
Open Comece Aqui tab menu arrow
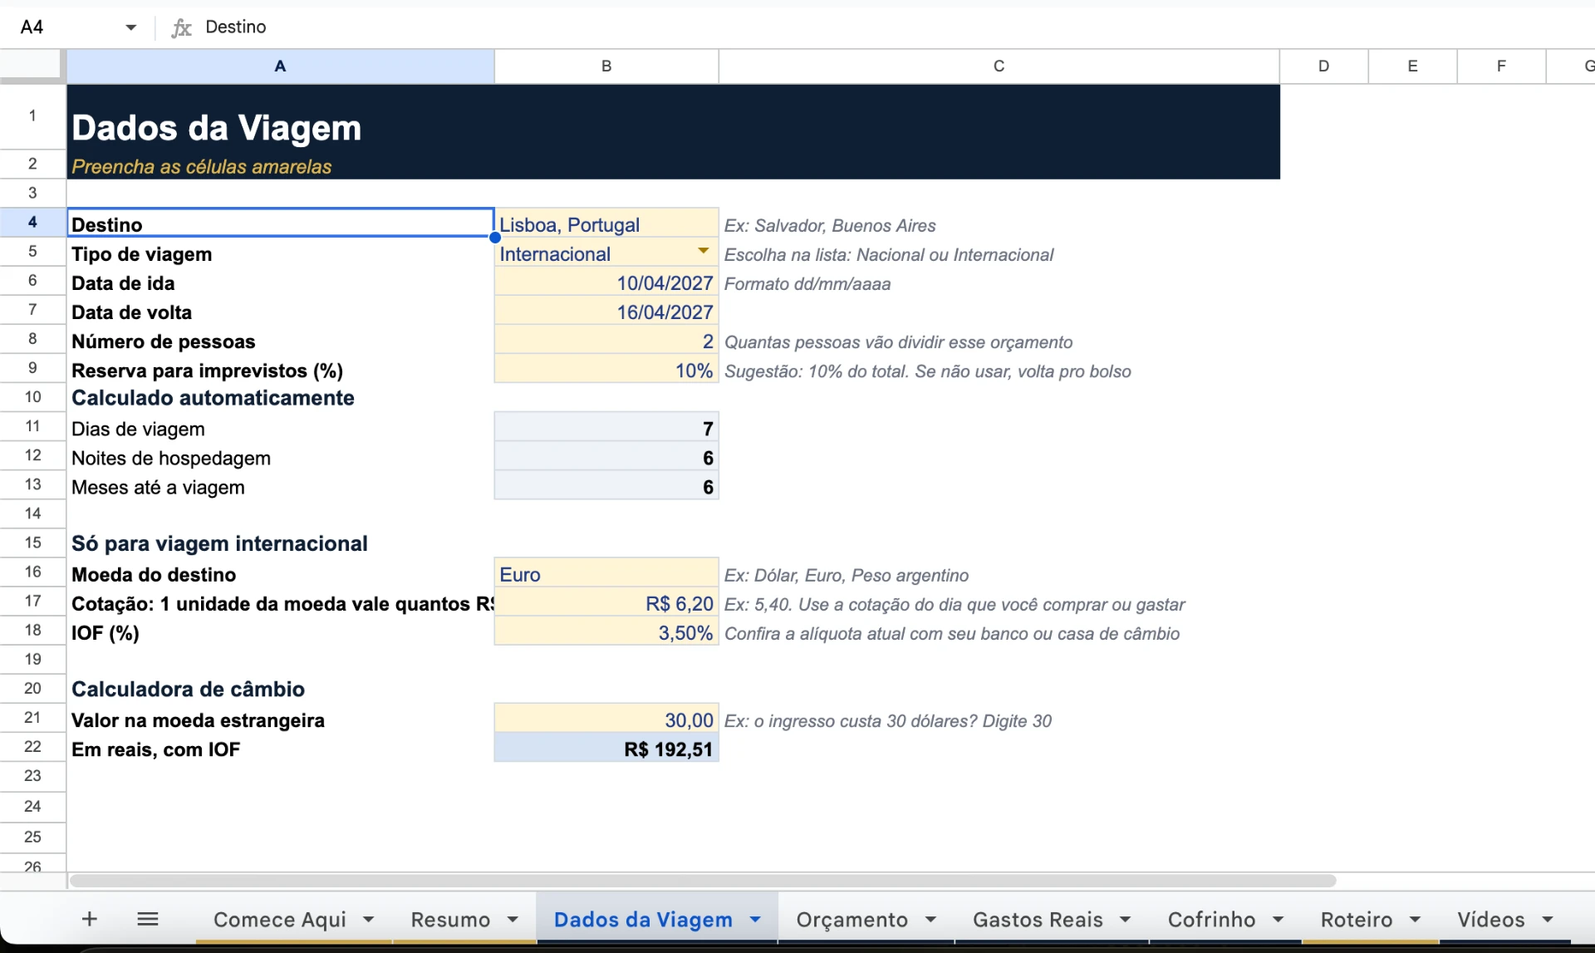click(368, 919)
